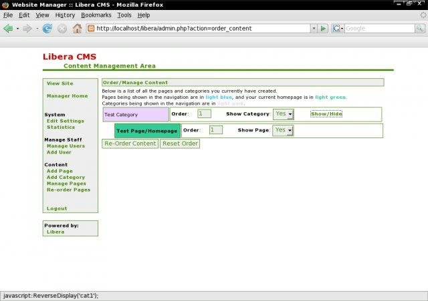This screenshot has width=428, height=301.
Task: Open the Bookmarks menu
Action: click(96, 15)
